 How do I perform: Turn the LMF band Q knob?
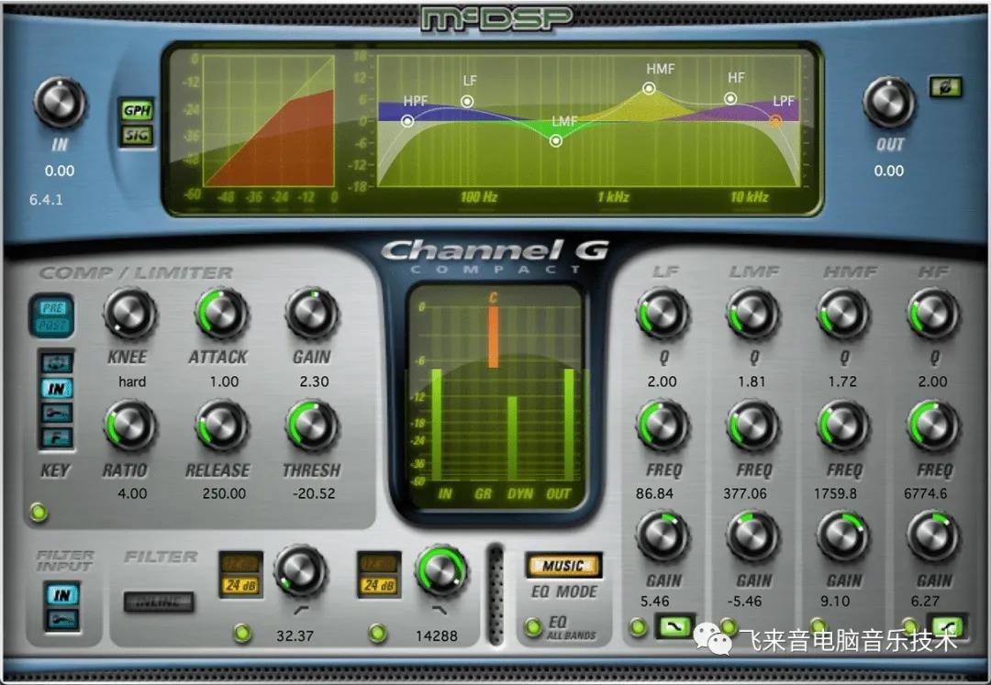pos(752,314)
